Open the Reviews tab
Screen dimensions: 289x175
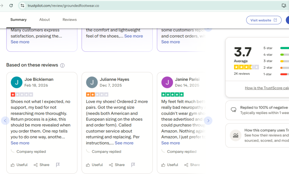coord(70,20)
